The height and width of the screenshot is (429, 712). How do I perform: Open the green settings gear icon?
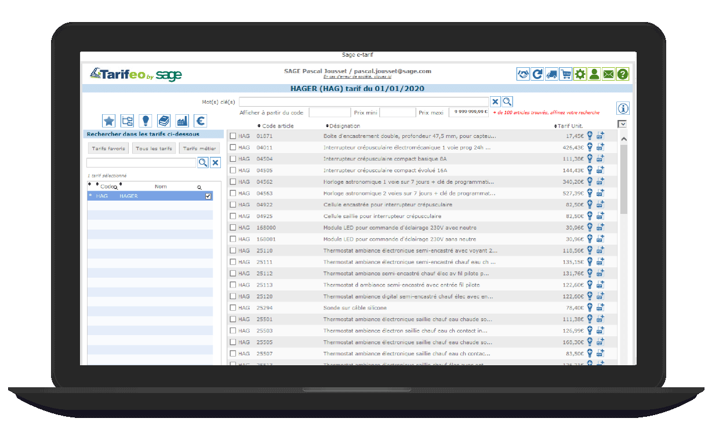(x=580, y=74)
